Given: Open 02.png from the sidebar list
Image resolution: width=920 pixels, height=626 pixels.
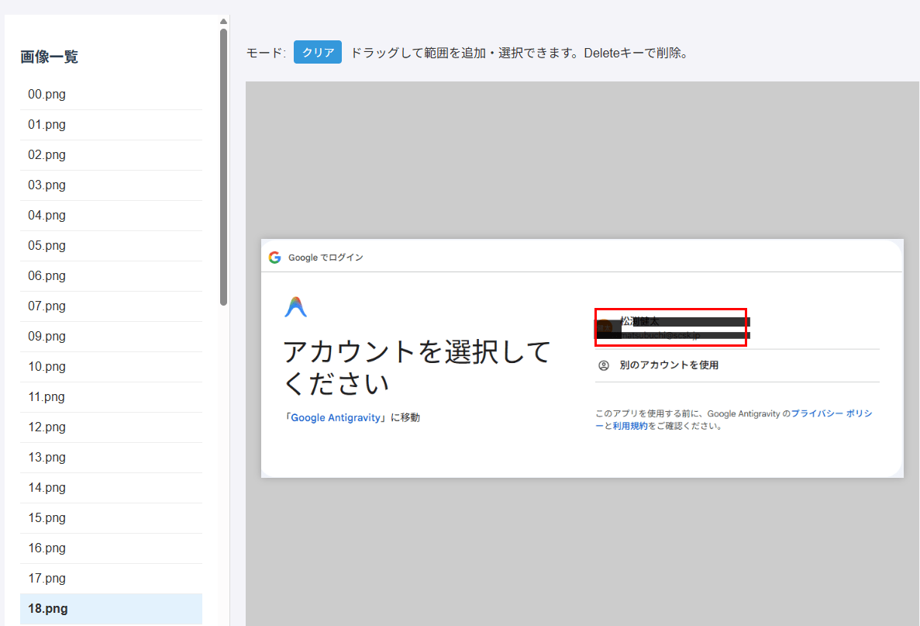Looking at the screenshot, I should pyautogui.click(x=47, y=155).
